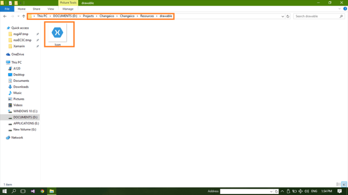Click This PC in the address path
The height and width of the screenshot is (195, 348).
click(42, 16)
